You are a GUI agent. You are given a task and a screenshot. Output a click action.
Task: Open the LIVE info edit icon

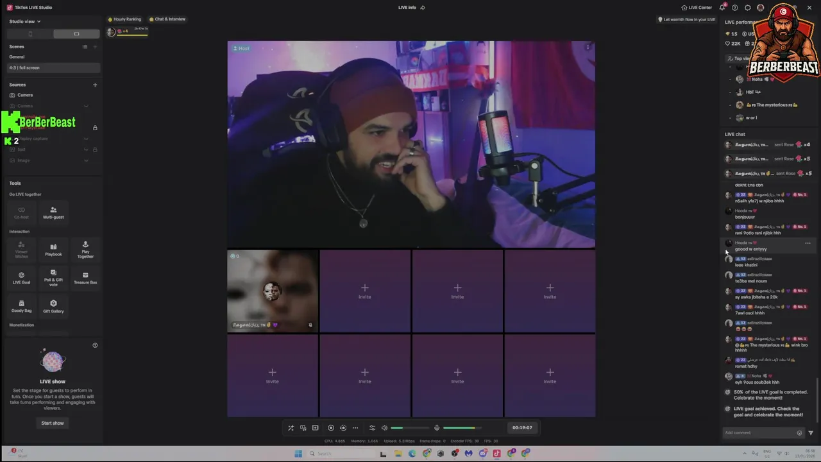click(x=423, y=8)
